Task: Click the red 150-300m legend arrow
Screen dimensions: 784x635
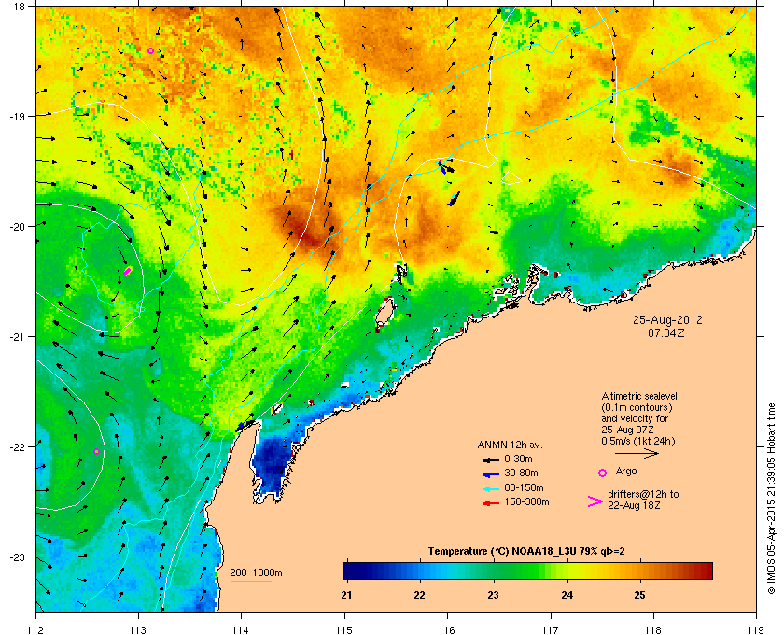Action: (x=491, y=503)
